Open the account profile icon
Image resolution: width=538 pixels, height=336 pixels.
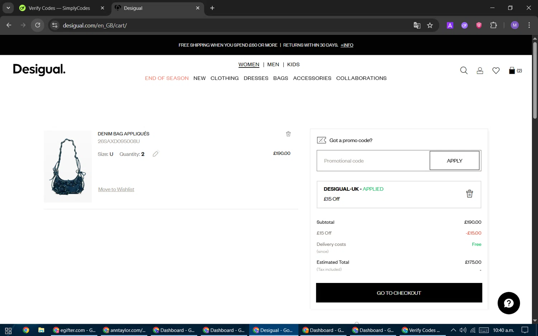coord(480,71)
